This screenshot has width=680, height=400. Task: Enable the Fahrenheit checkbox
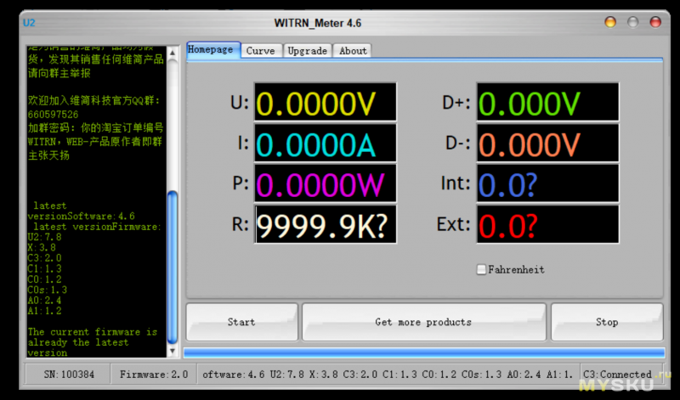[x=482, y=269]
